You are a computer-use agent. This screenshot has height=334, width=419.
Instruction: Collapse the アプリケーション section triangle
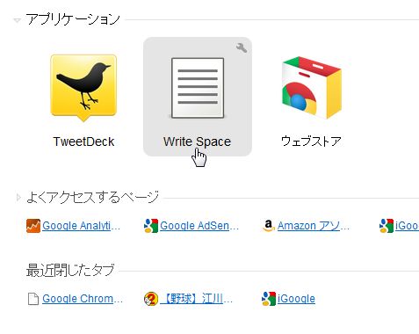pyautogui.click(x=18, y=20)
